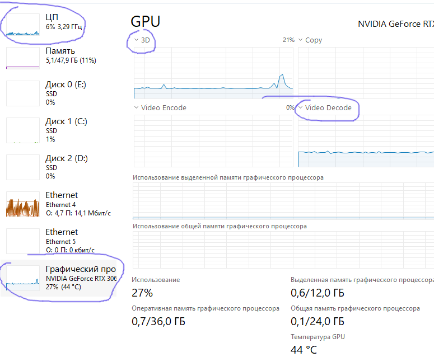Viewport: 434px width, 357px height.
Task: Select the ЦП mini graph thumbnail
Action: pos(23,26)
